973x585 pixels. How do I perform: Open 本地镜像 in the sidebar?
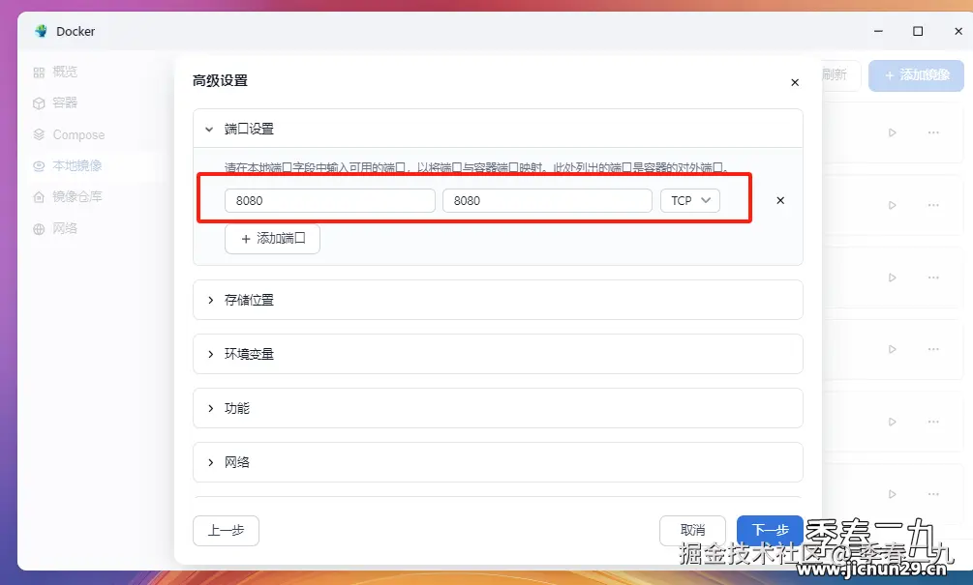76,165
